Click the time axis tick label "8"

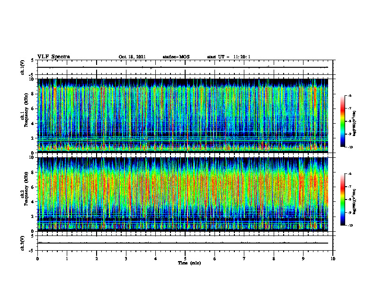coord(274,259)
